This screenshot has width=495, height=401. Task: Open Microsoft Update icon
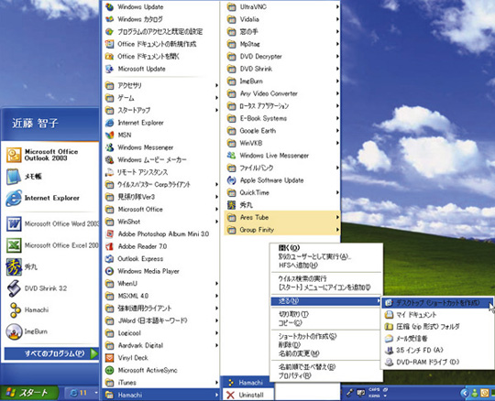tap(110, 69)
